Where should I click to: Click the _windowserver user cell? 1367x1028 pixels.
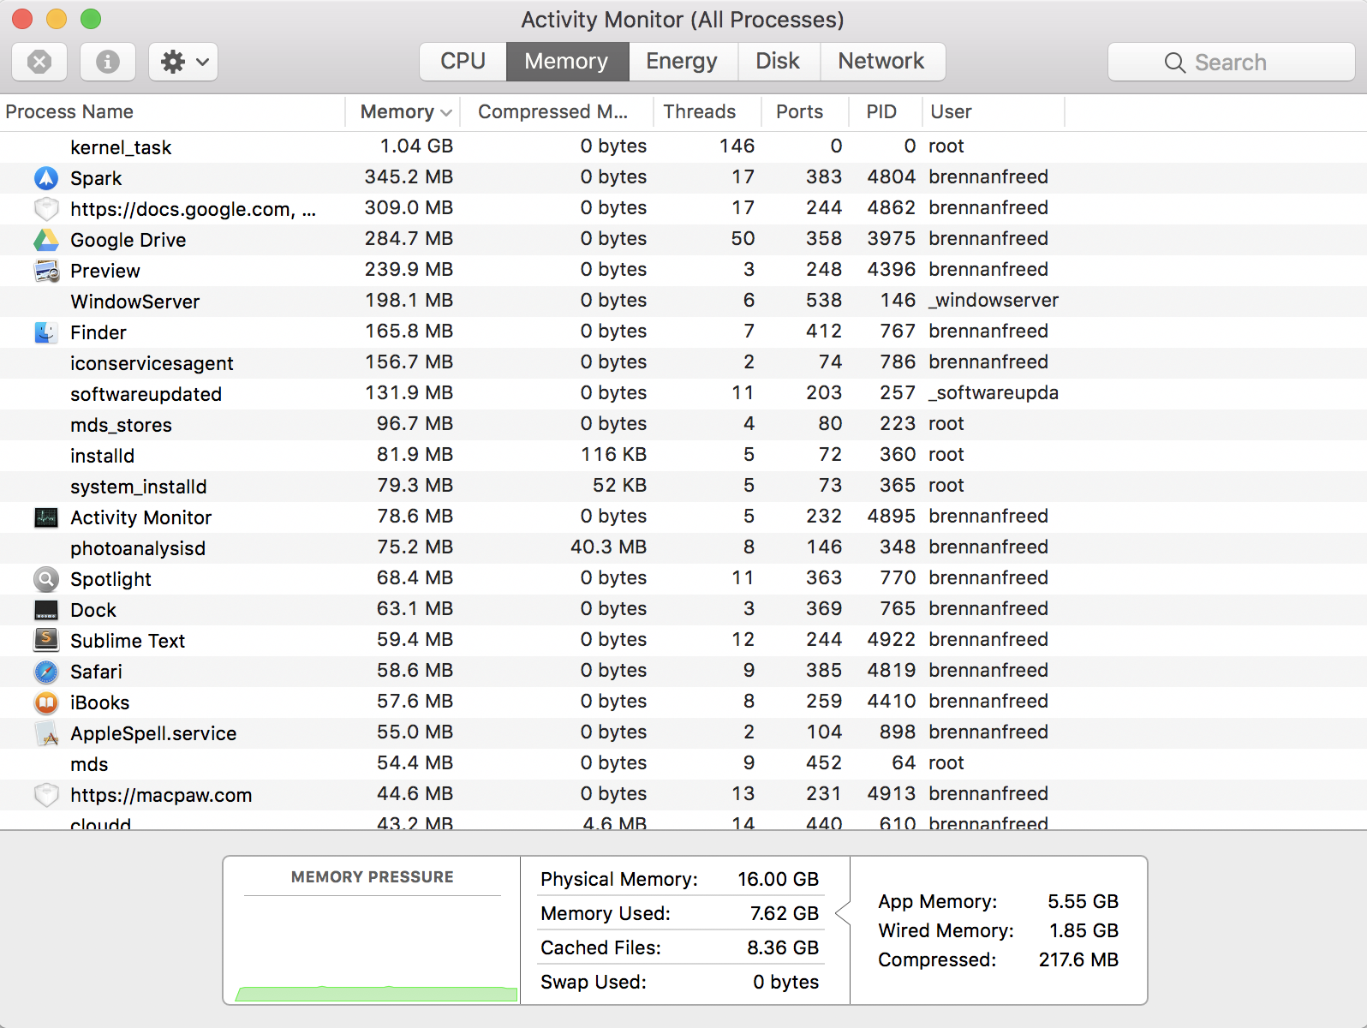coord(994,300)
